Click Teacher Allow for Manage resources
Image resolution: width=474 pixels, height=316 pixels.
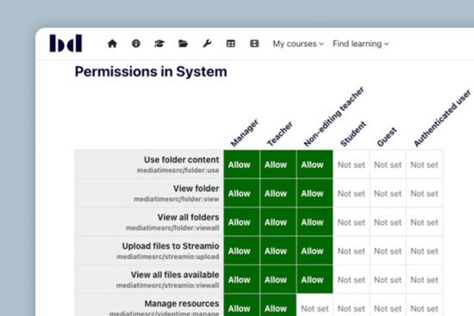pyautogui.click(x=278, y=305)
